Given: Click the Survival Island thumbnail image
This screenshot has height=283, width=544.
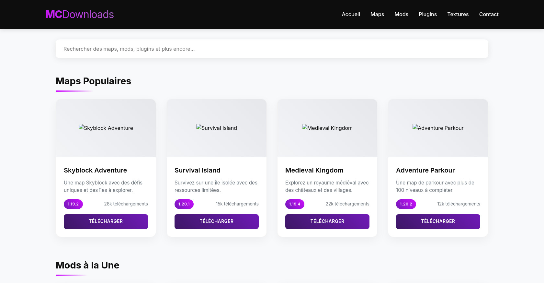Looking at the screenshot, I should [217, 128].
